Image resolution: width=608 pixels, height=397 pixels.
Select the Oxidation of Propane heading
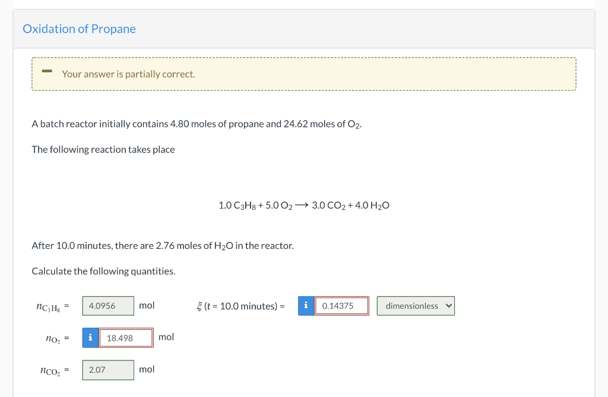coord(79,28)
